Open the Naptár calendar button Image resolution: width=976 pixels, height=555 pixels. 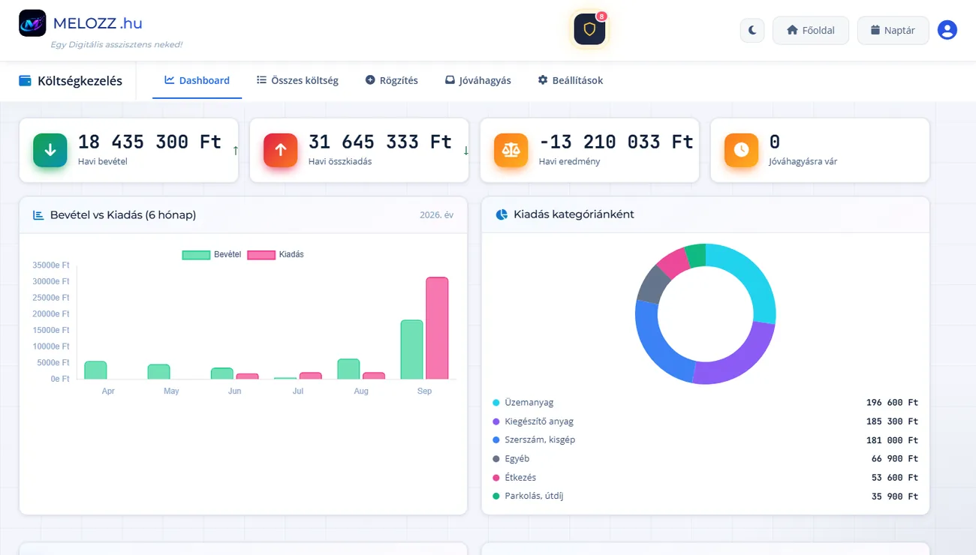(x=893, y=31)
